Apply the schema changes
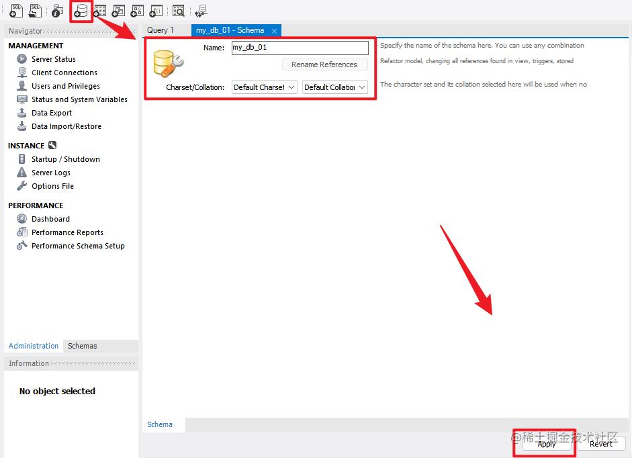 tap(545, 444)
